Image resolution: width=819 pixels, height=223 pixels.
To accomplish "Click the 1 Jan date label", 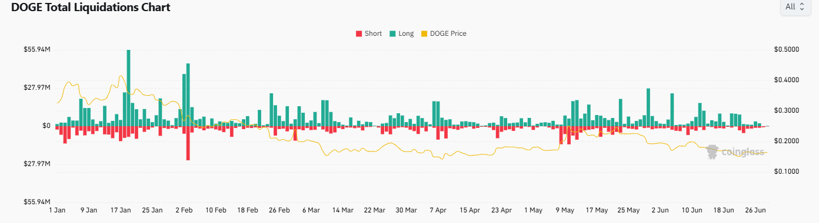I will 58,210.
